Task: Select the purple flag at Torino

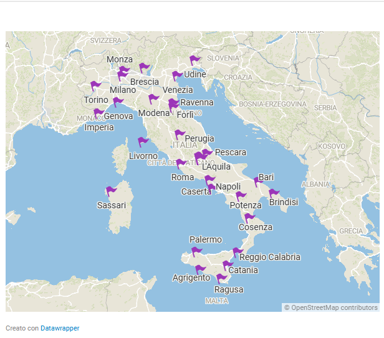Action: coord(95,85)
